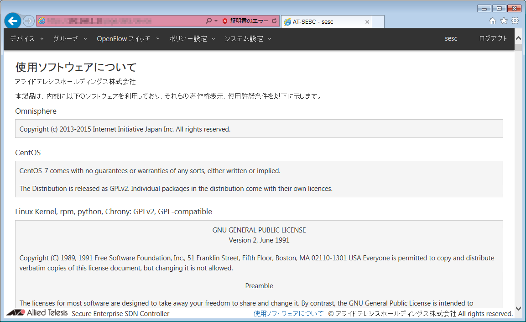Click the scrollbar down arrow

tap(518, 308)
